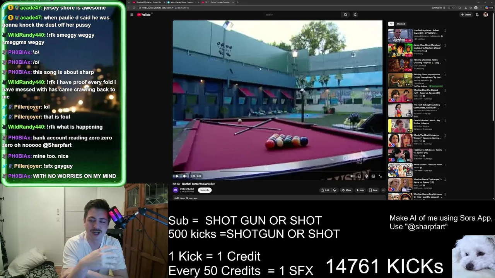Screen dimensions: 495x278
Task: Open Who's Autistic? Test Your Radar video
Action: pyautogui.click(x=400, y=170)
